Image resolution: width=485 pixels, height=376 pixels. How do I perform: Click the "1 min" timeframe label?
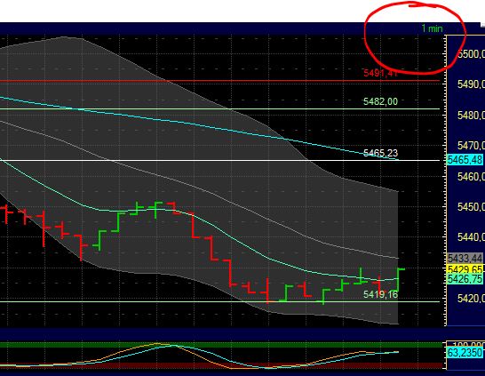click(x=432, y=28)
